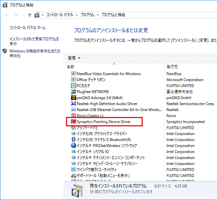Click インテル マネジメント・エンジン・コンポーネント icon
The width and height of the screenshot is (217, 200).
coord(73,157)
